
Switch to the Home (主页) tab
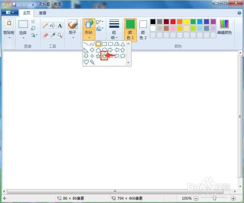27,13
